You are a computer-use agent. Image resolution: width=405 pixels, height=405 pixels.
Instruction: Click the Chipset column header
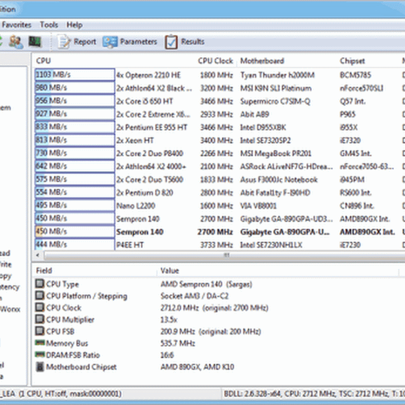click(352, 61)
